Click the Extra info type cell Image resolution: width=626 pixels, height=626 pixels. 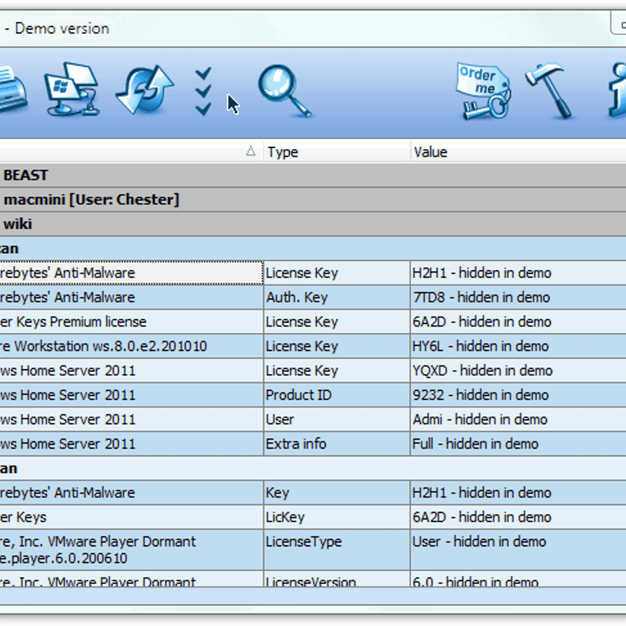336,444
